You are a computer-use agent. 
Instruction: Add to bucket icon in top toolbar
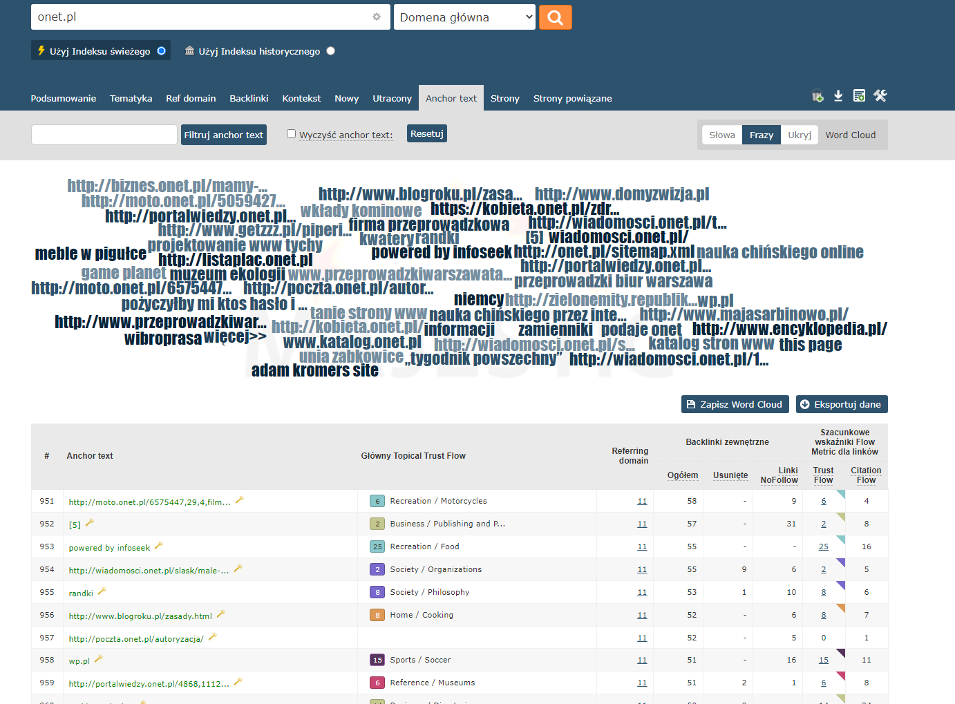tap(817, 96)
